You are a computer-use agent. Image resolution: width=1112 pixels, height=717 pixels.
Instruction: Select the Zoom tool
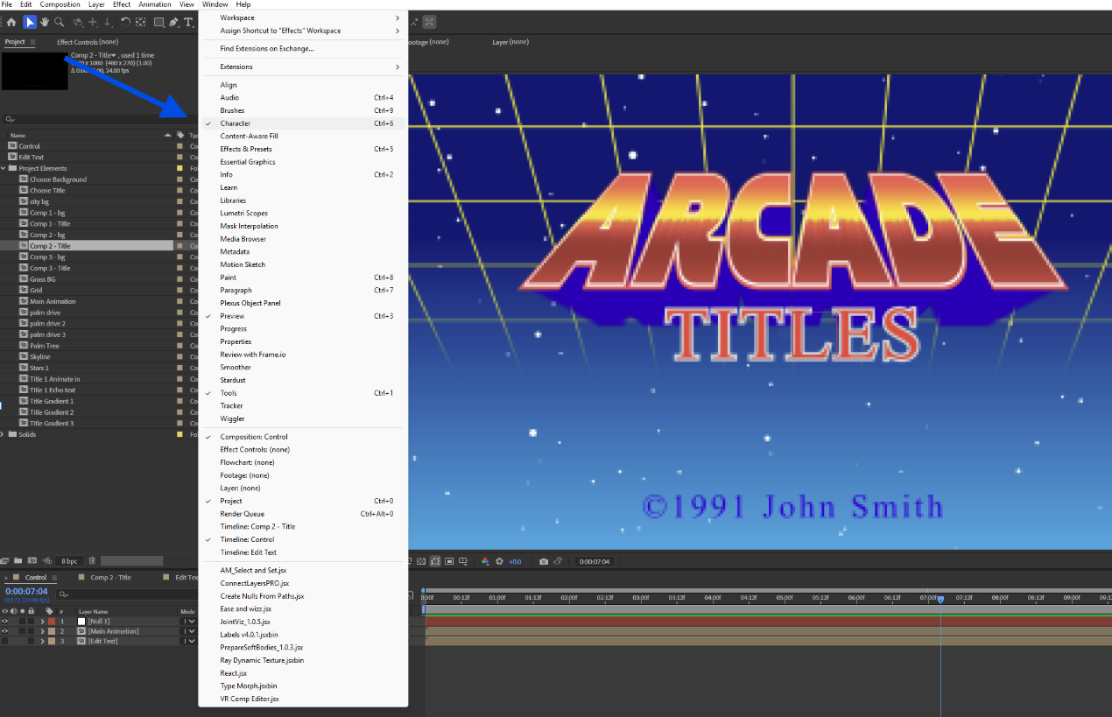(60, 22)
